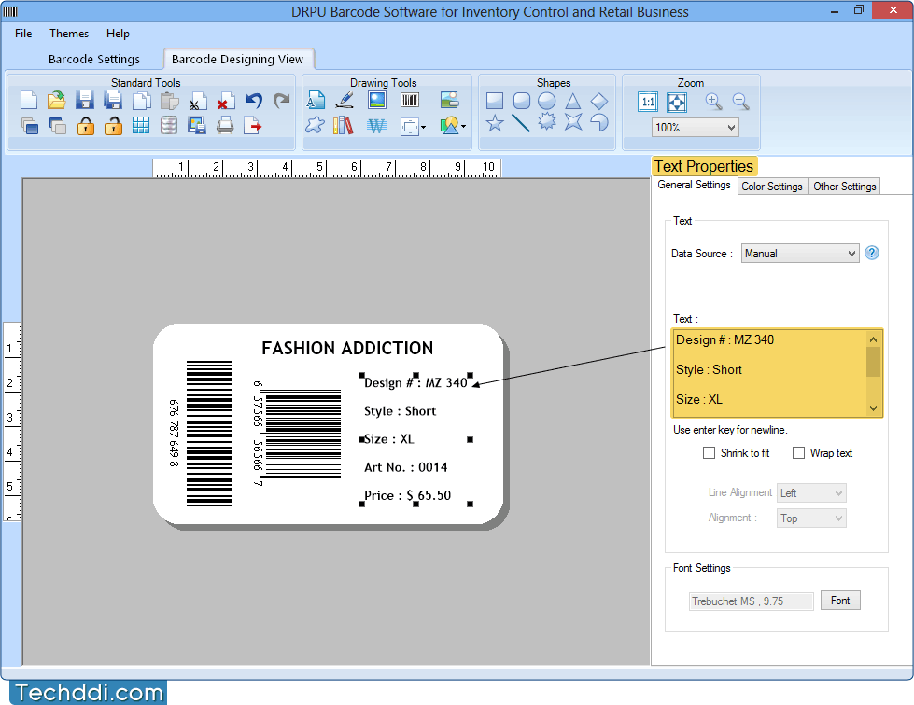Image resolution: width=914 pixels, height=705 pixels.
Task: Open the Line Alignment dropdown
Action: [811, 493]
